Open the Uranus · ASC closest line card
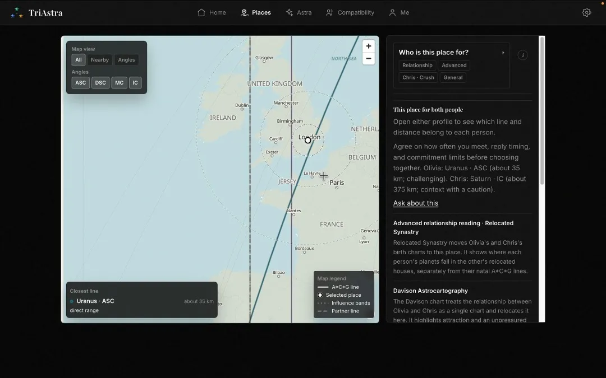Image resolution: width=606 pixels, height=378 pixels. [x=142, y=300]
